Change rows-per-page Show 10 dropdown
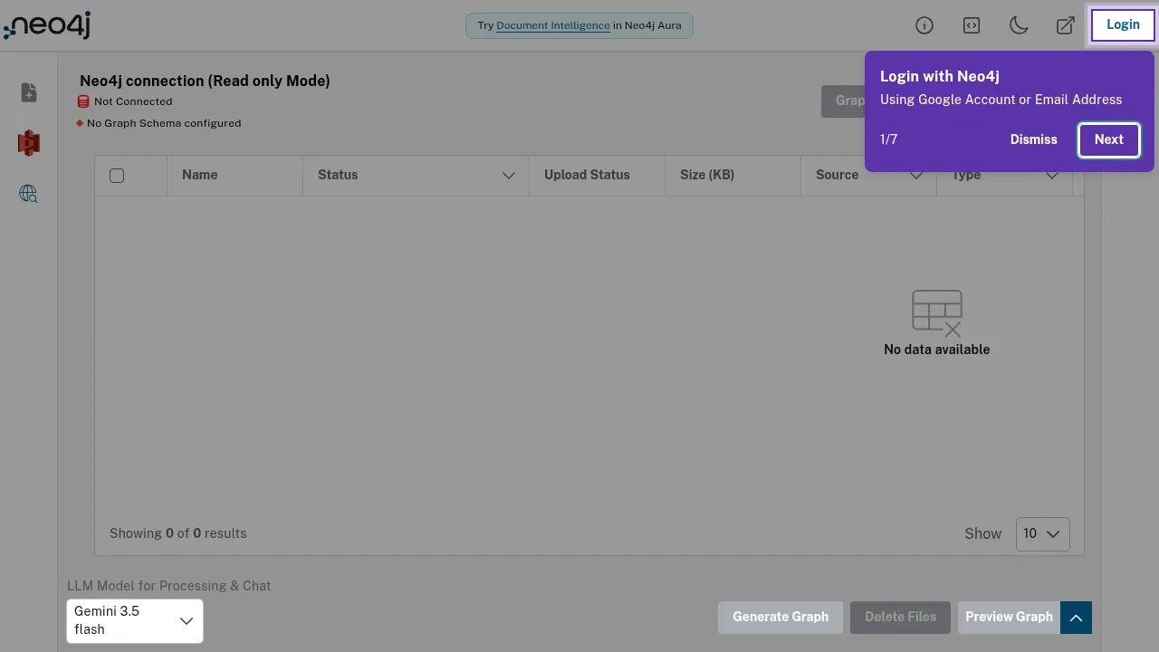 [x=1043, y=534]
